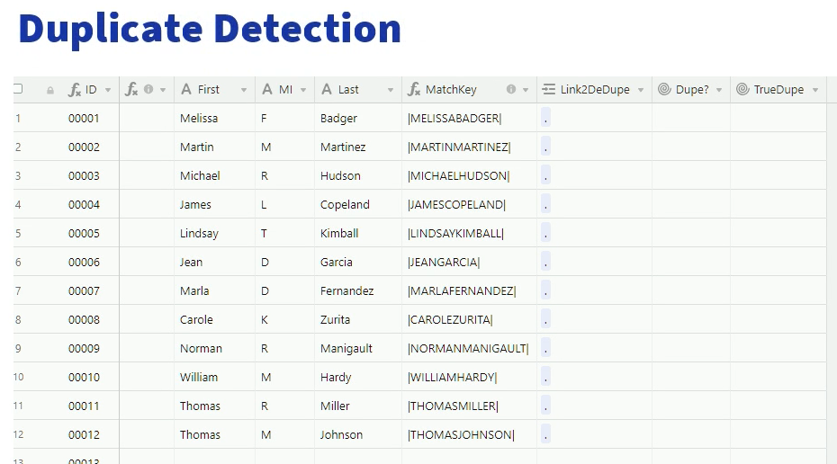The image size is (837, 464).
Task: Open the First column dropdown arrow
Action: coord(244,90)
